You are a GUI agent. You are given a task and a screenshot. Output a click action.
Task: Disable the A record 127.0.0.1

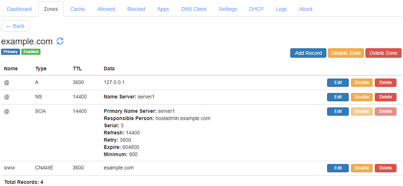pos(362,83)
